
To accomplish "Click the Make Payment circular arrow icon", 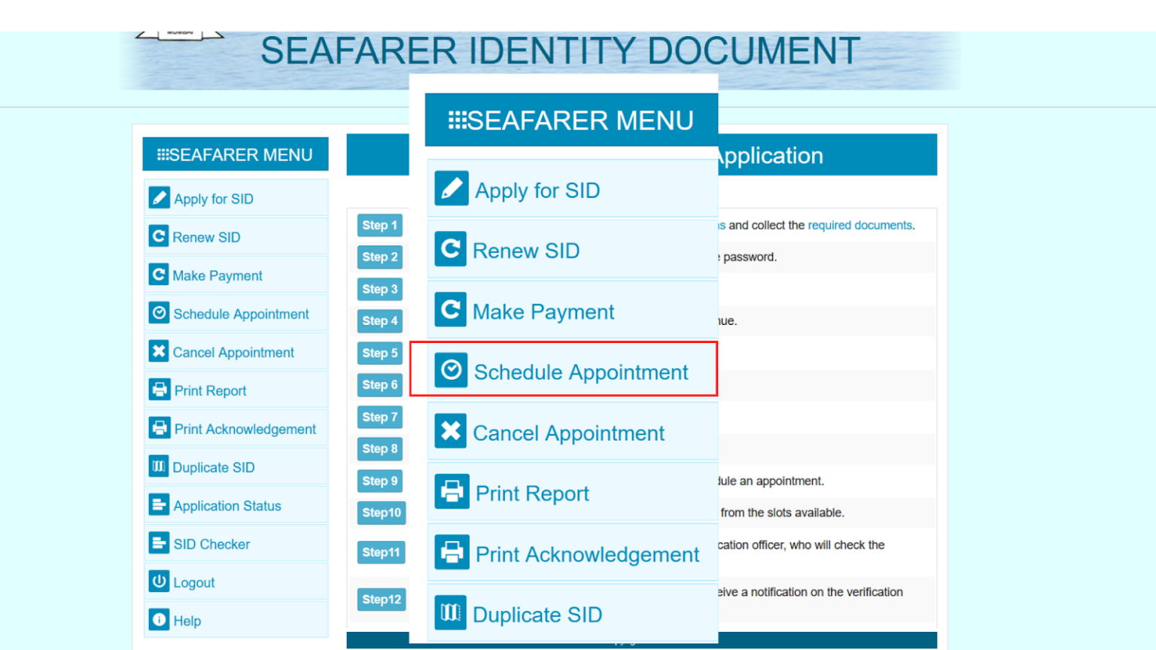I will (160, 275).
